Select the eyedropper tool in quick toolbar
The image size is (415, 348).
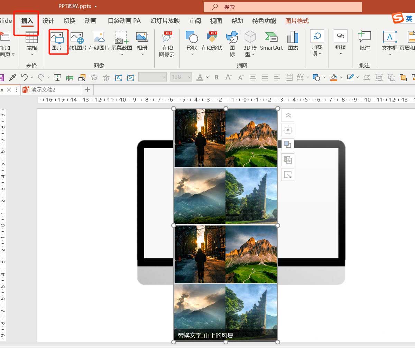click(x=12, y=77)
